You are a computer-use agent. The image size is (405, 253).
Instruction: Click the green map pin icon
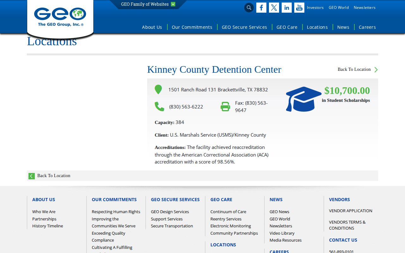coord(158,89)
